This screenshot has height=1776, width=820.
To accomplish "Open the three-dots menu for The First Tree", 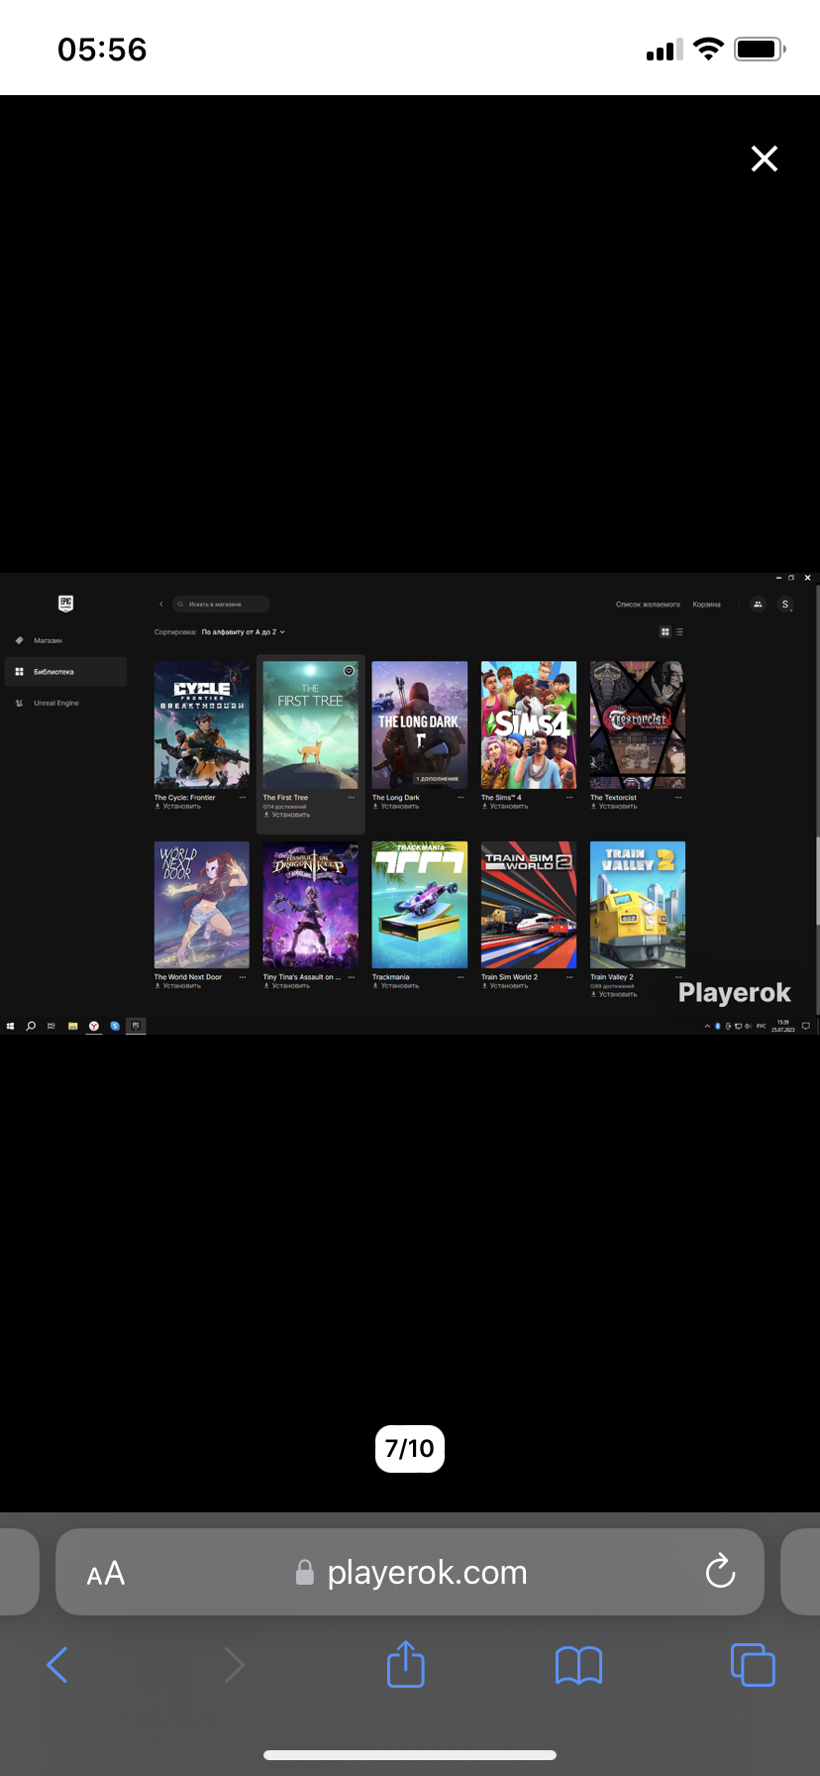I will point(352,797).
